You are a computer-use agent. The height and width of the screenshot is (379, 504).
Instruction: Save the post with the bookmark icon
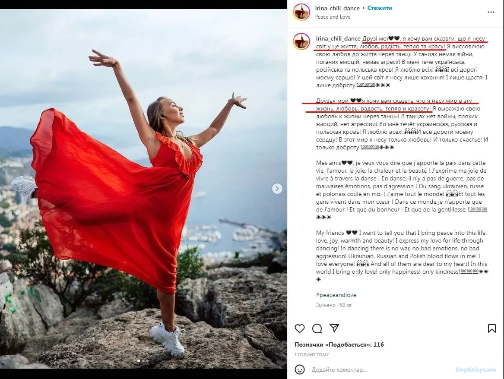[492, 328]
